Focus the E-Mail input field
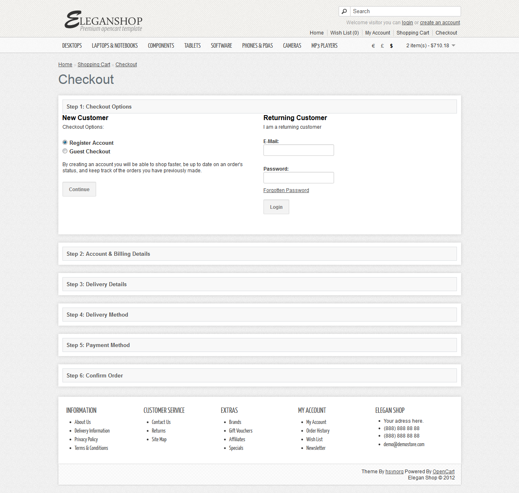Screen dimensions: 519x493 [x=299, y=150]
